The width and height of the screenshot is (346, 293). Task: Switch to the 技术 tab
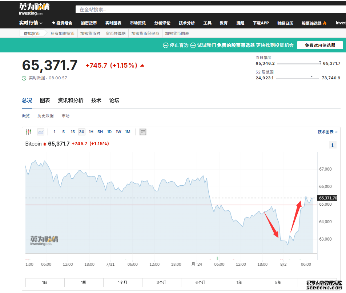[96, 100]
